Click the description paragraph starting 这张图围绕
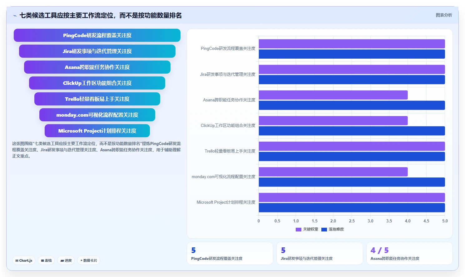 coord(96,150)
